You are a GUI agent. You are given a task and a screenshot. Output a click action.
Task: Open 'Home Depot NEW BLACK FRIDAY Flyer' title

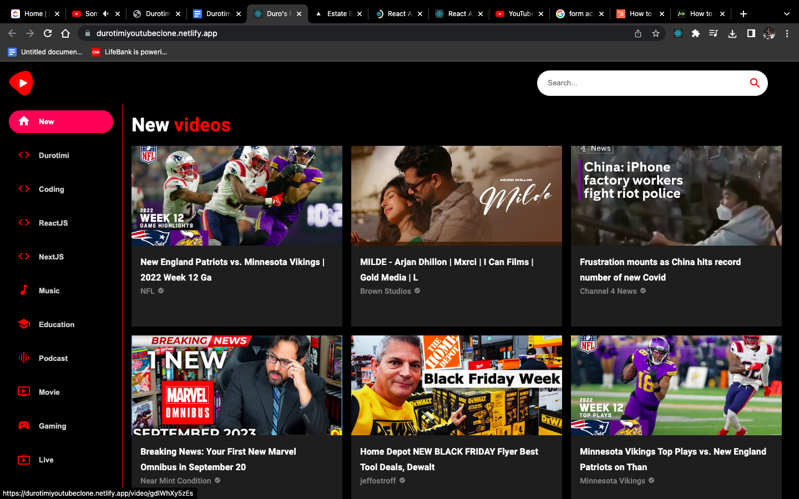click(449, 459)
